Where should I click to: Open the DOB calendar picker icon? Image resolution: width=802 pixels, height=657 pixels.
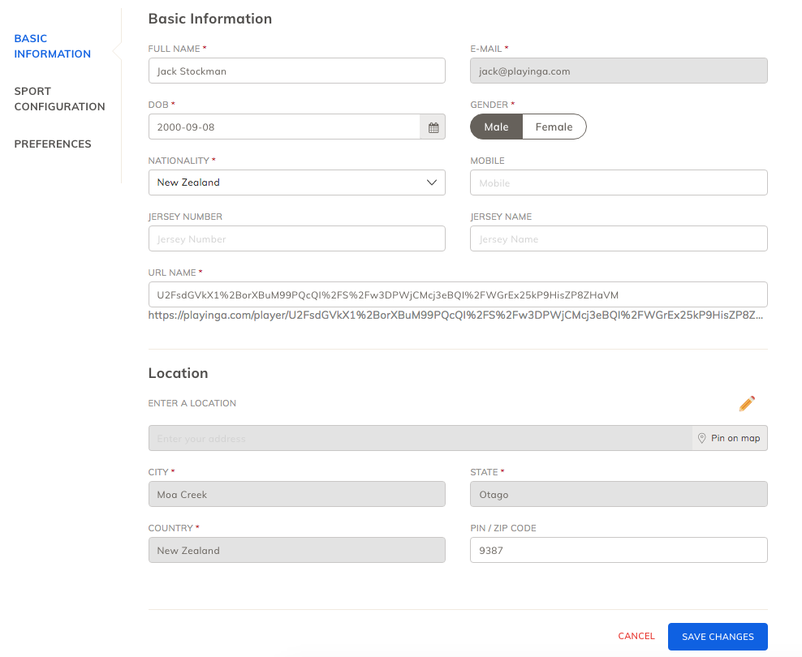(x=433, y=127)
